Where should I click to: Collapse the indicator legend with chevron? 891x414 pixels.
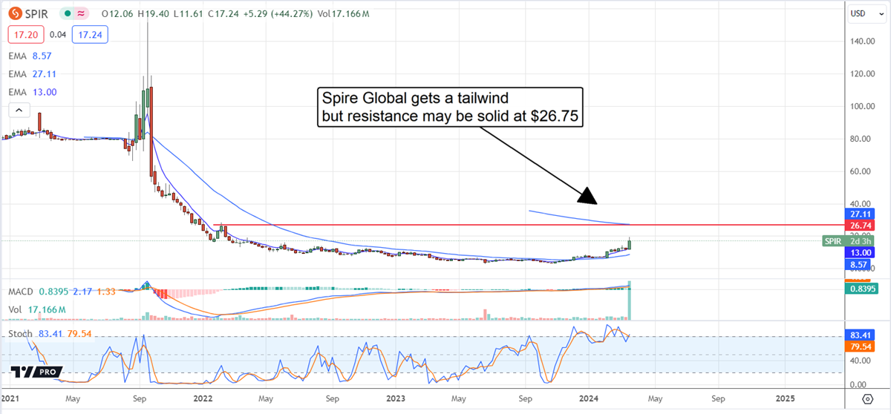pos(17,111)
